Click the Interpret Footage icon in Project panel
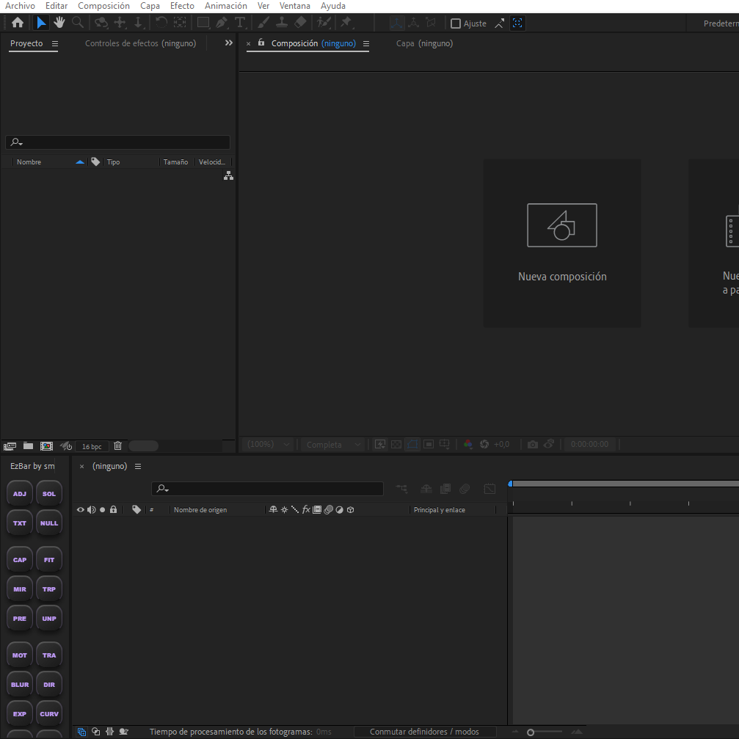The height and width of the screenshot is (739, 739). [10, 446]
